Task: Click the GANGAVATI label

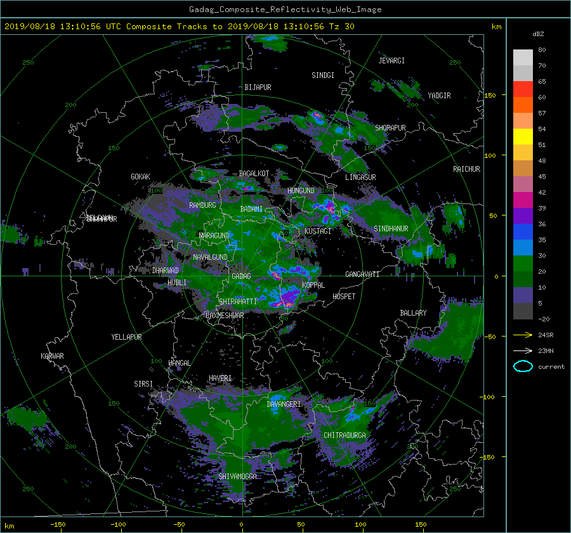Action: 362,274
